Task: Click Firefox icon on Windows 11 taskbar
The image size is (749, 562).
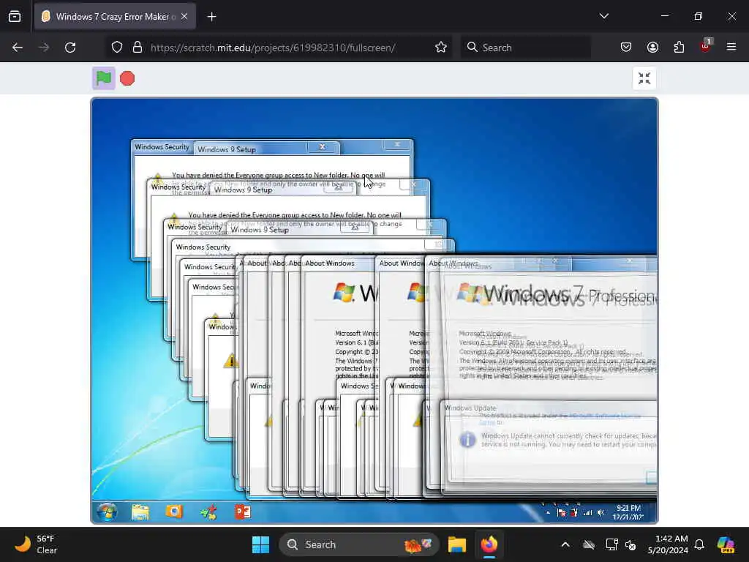Action: click(489, 544)
